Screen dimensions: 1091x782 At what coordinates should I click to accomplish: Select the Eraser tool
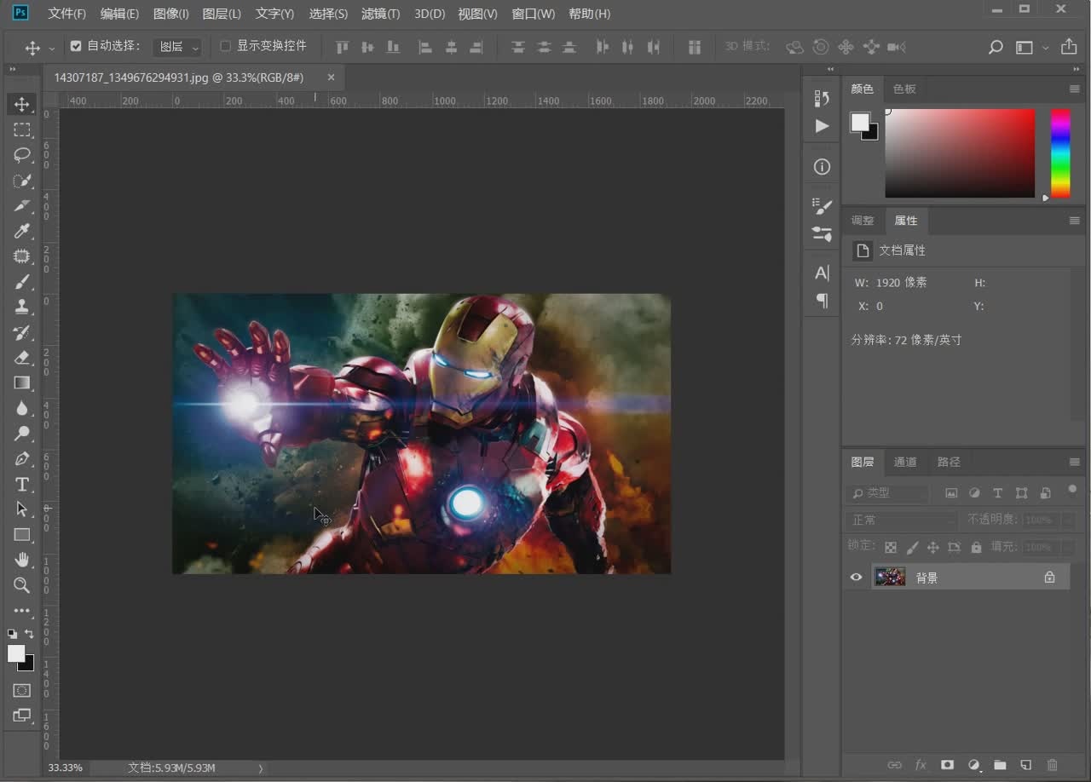(x=22, y=357)
